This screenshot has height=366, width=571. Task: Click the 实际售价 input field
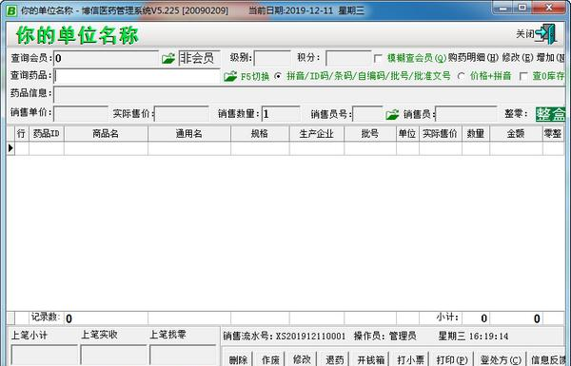coord(182,114)
